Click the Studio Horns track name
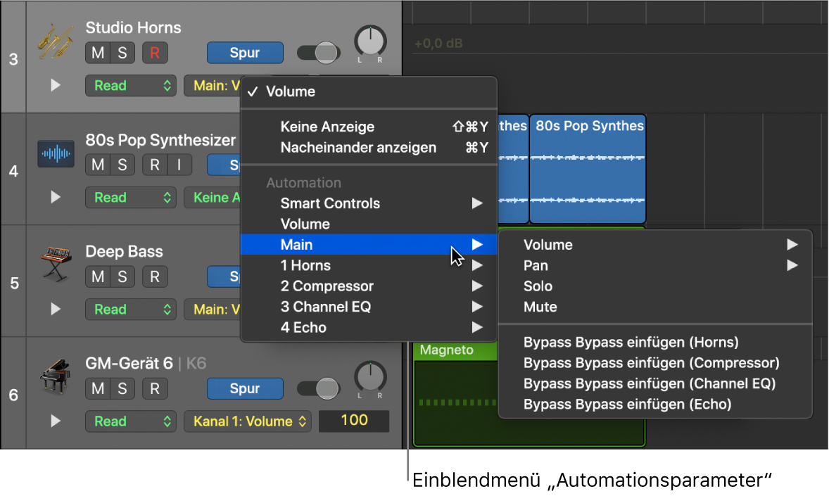This screenshot has width=829, height=496. coord(133,27)
